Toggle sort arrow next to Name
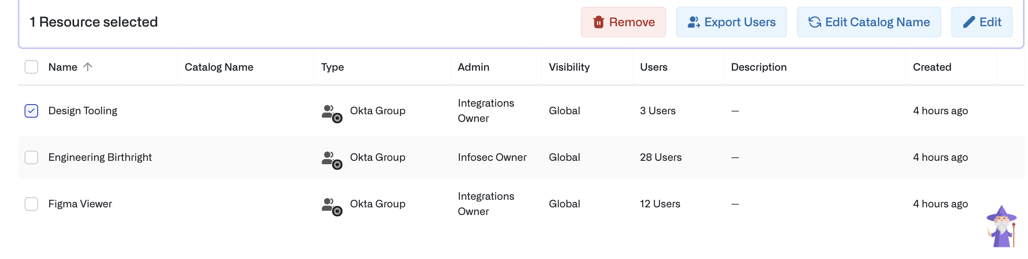This screenshot has height=259, width=1028. click(x=88, y=67)
